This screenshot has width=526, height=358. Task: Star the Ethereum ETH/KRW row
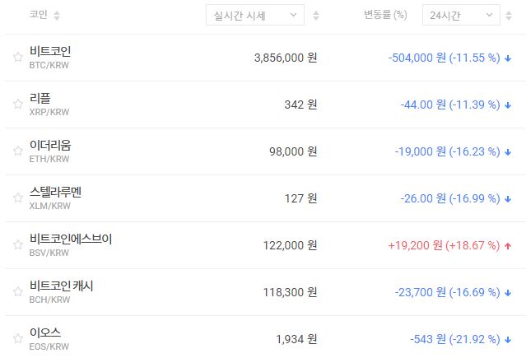pyautogui.click(x=17, y=151)
